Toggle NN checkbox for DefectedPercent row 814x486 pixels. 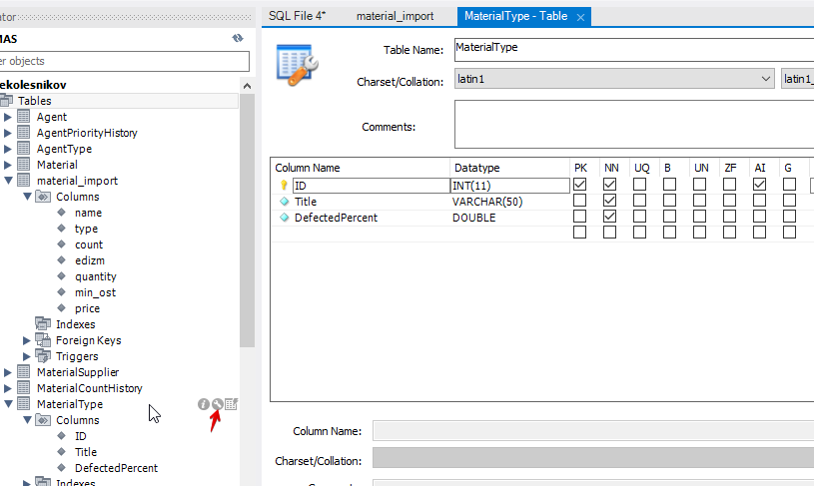[x=609, y=217]
